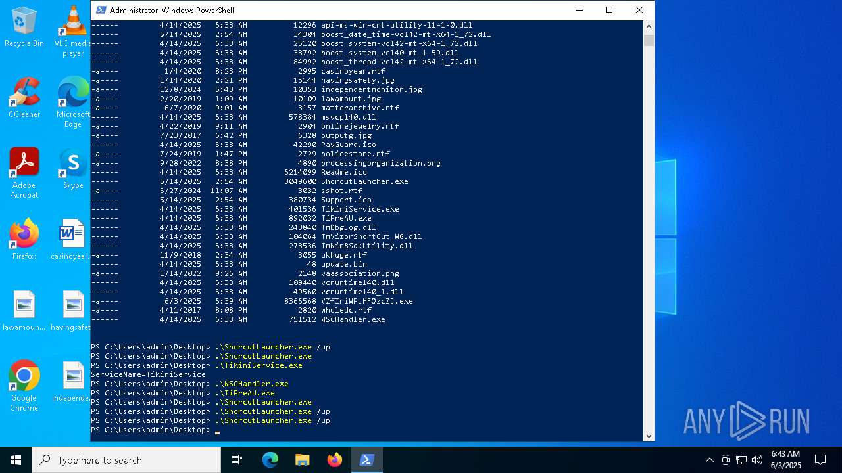Screen dimensions: 842x473
Task: Open Skype desktop shortcut
Action: (72, 169)
